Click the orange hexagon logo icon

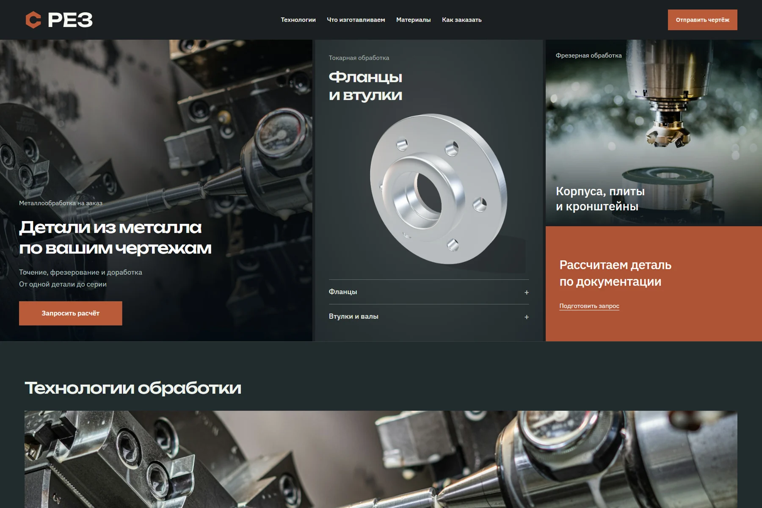tap(33, 20)
